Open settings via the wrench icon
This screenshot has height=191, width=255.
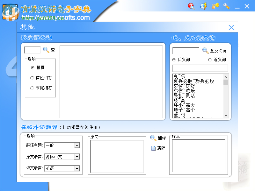(226, 6)
